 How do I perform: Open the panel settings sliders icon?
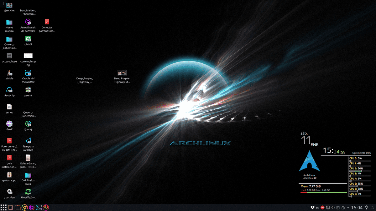pos(373,208)
